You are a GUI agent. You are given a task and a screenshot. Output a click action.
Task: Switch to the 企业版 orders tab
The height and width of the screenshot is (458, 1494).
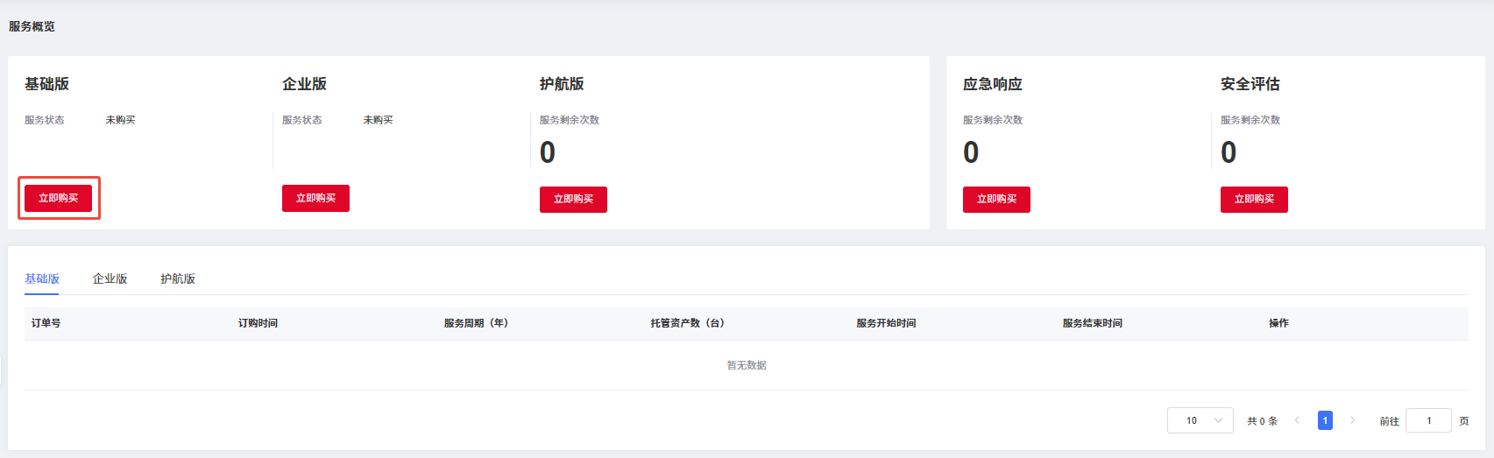tap(110, 278)
